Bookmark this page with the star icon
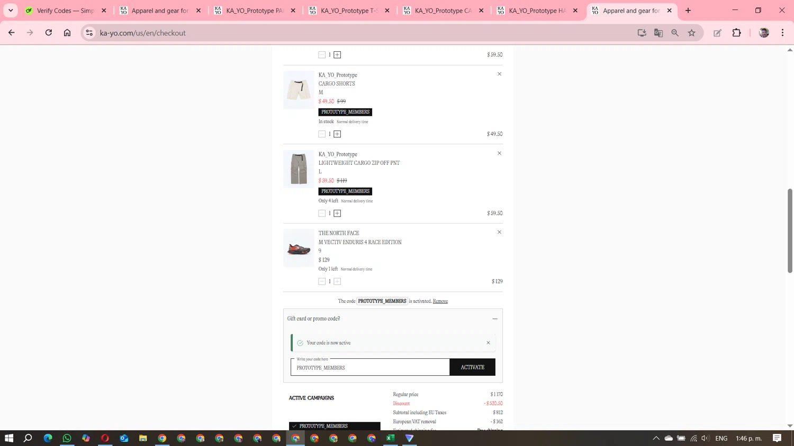 point(691,33)
